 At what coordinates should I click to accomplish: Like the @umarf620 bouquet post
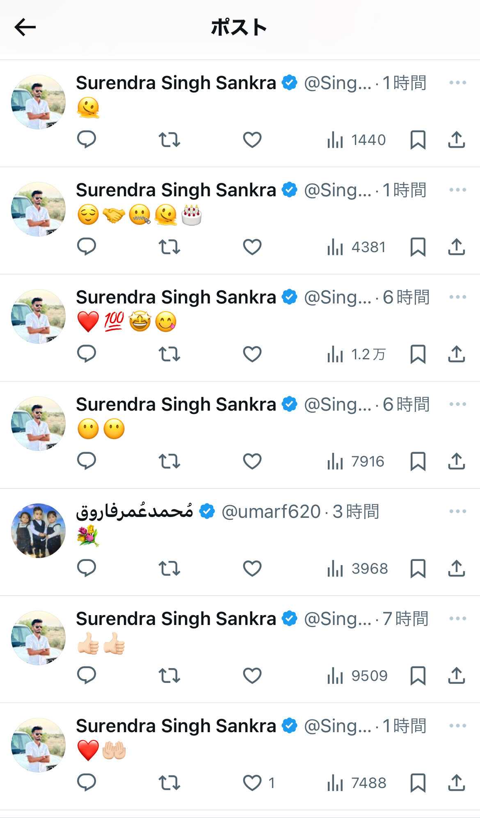point(252,568)
